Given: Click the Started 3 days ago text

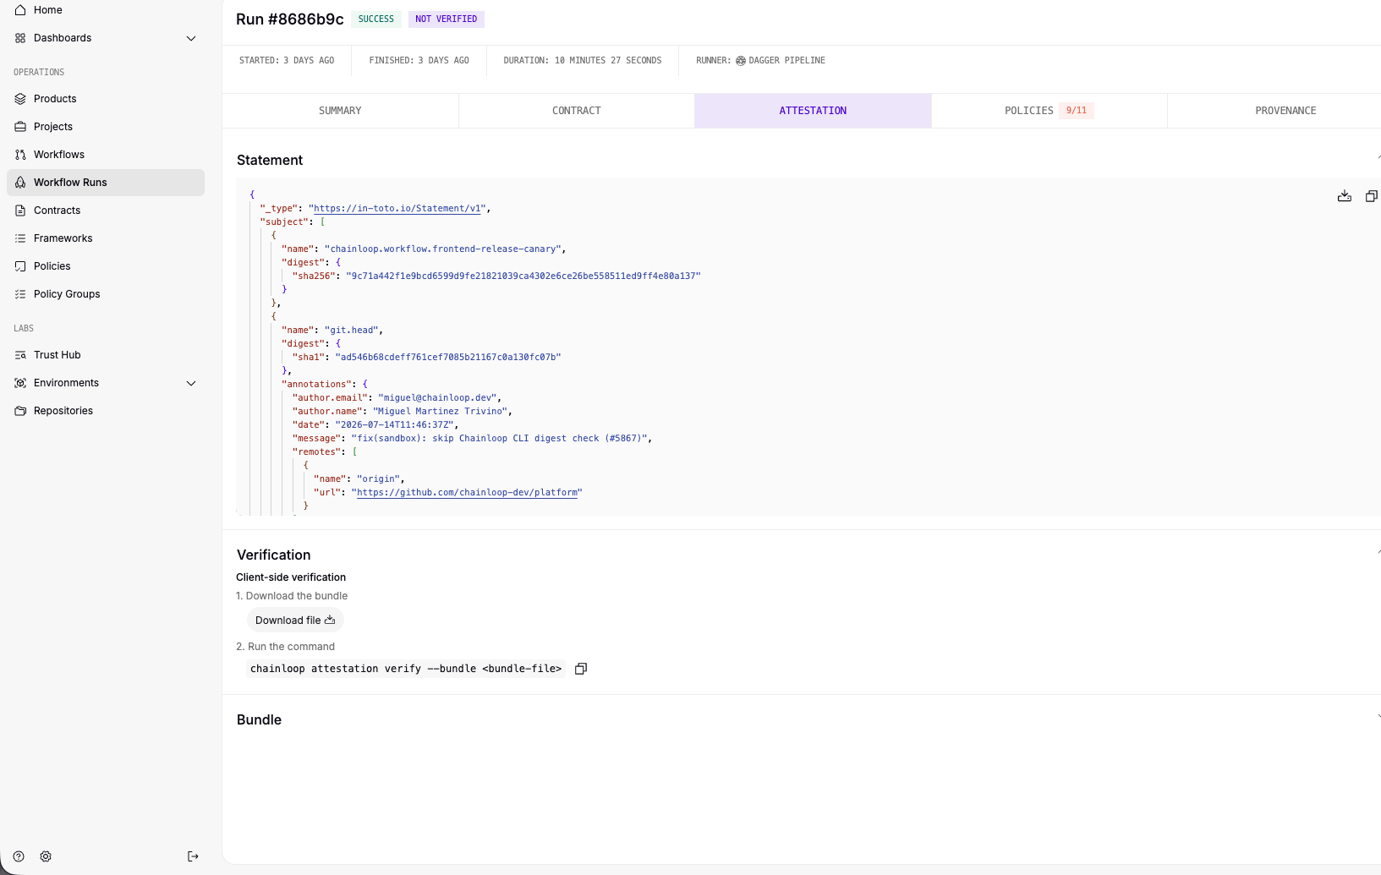Looking at the screenshot, I should click(x=287, y=61).
